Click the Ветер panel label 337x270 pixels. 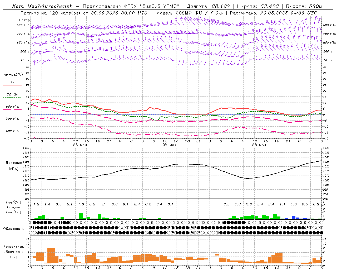point(24,20)
